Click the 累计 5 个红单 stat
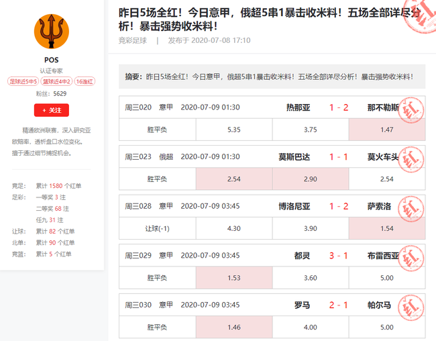Screen dimensions: 436x341 pyautogui.click(x=54, y=254)
